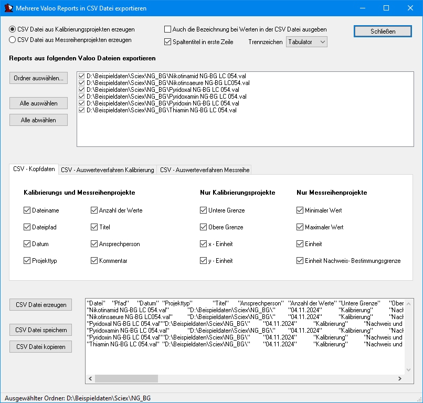Click CSV Datei kopieren button

point(41,347)
